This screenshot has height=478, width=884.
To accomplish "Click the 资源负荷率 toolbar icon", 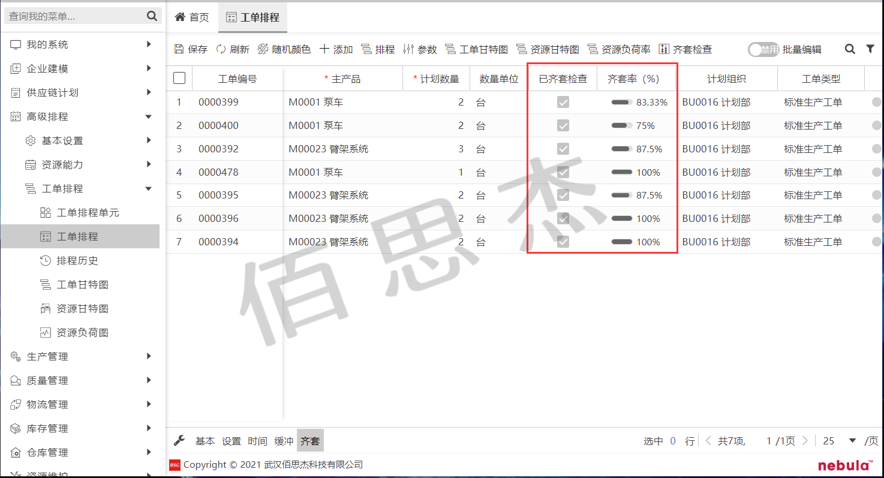I will 593,49.
